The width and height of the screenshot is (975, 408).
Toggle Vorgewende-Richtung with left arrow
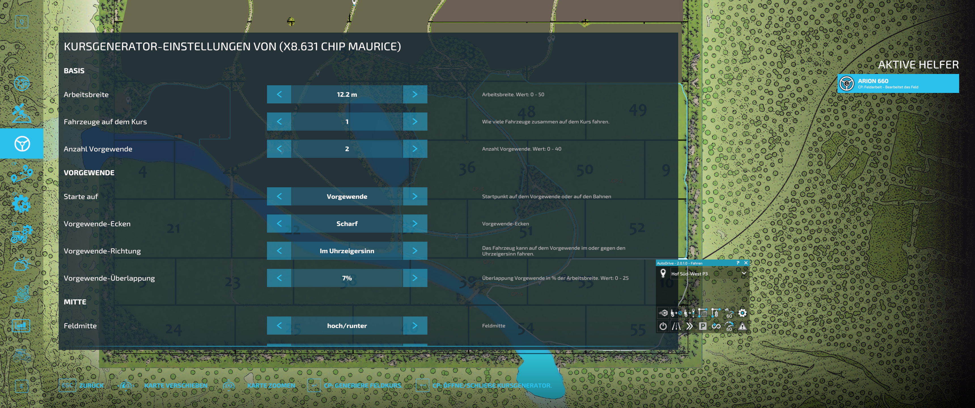click(279, 251)
